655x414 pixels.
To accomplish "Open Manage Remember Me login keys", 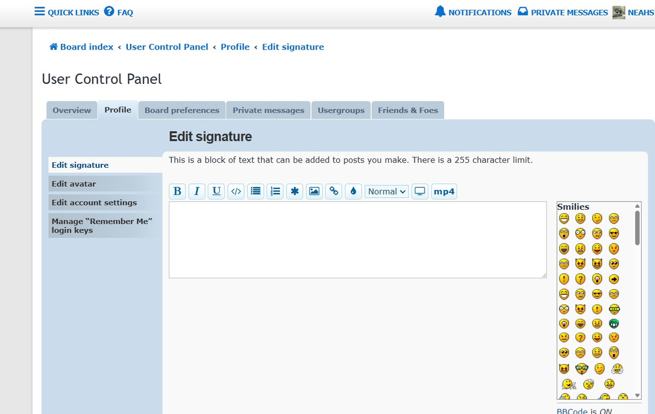I will (x=105, y=226).
